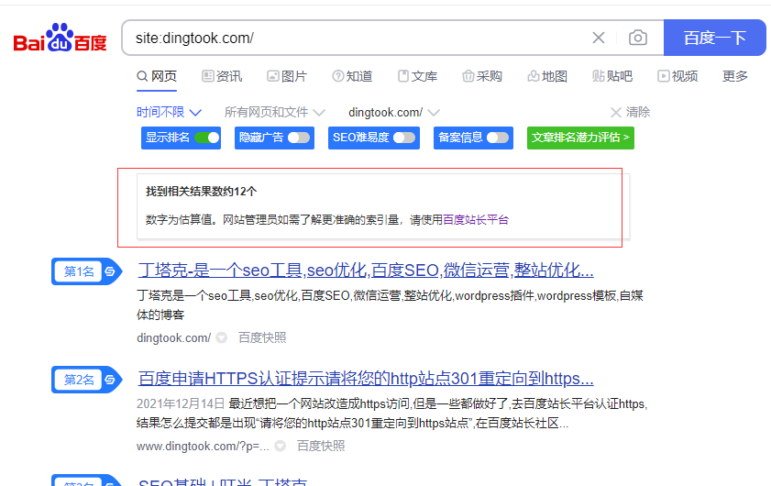
Task: Click the Baidu logo
Action: (x=60, y=38)
